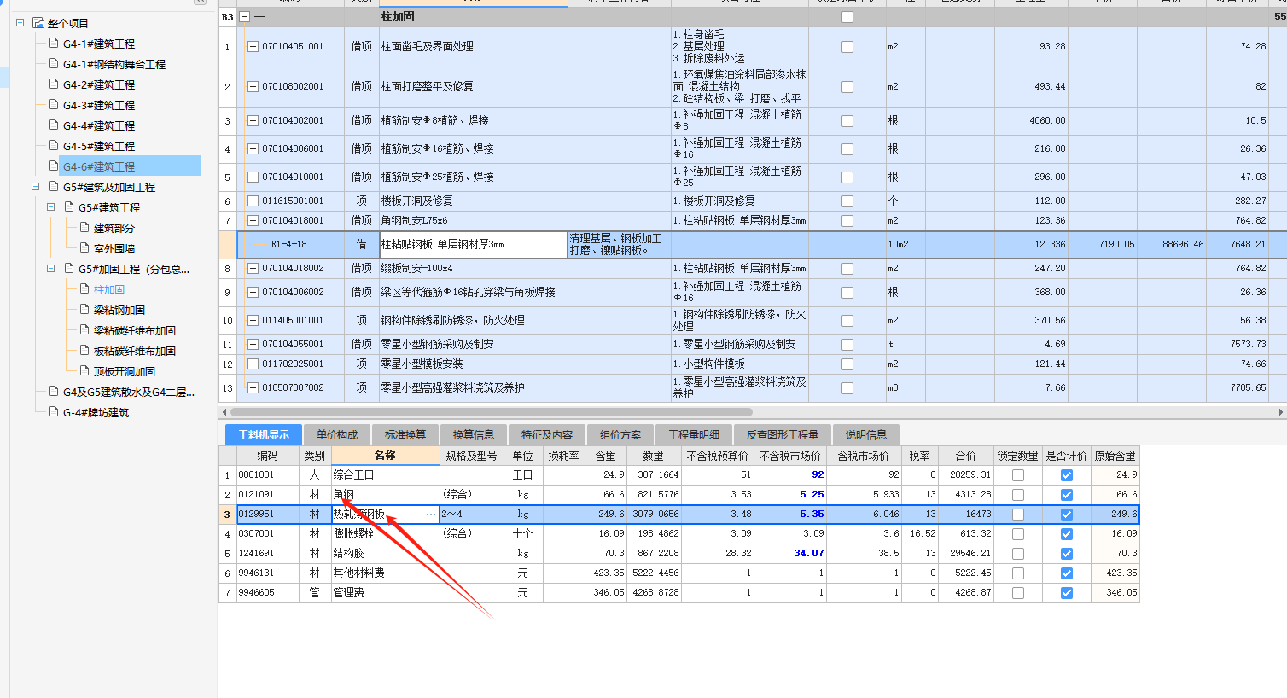Open the 换算信息 tab
The height and width of the screenshot is (698, 1287).
[x=474, y=435]
